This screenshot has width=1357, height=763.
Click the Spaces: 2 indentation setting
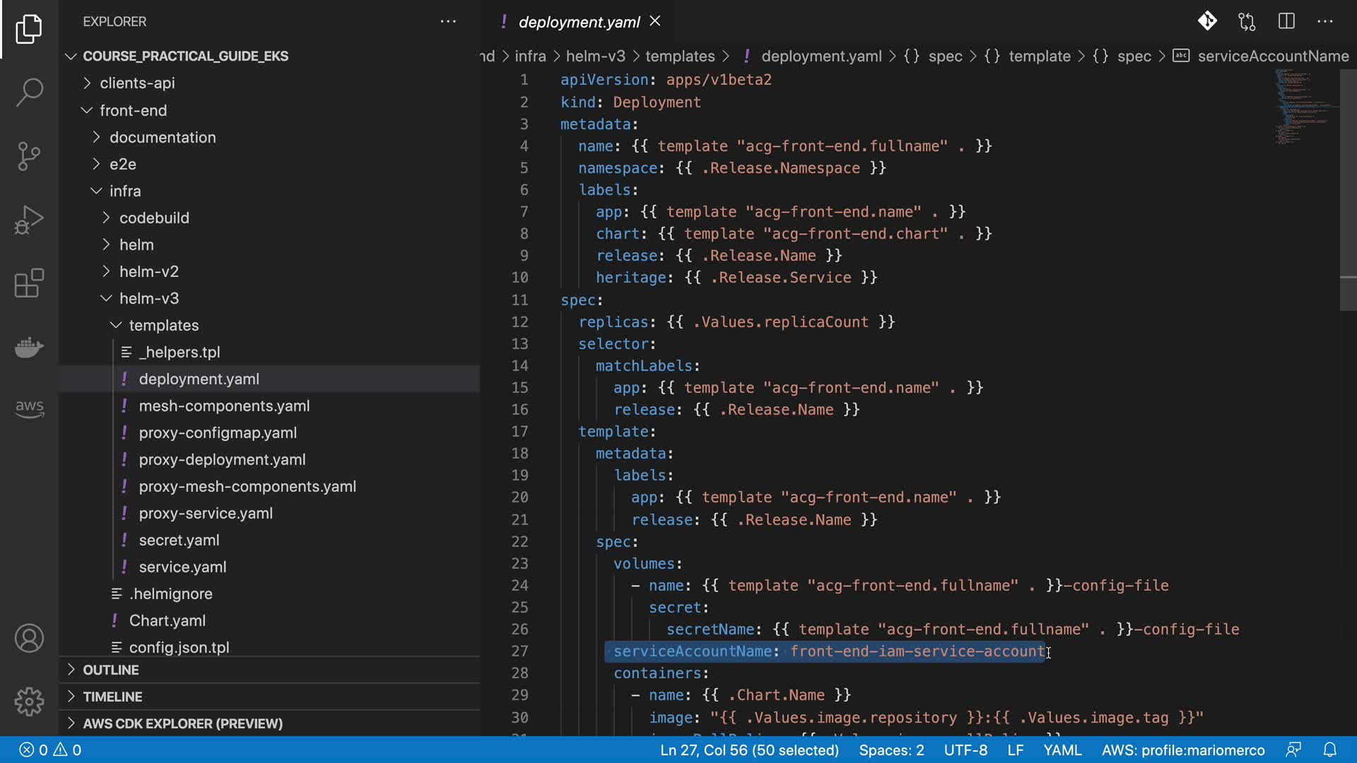click(x=891, y=750)
